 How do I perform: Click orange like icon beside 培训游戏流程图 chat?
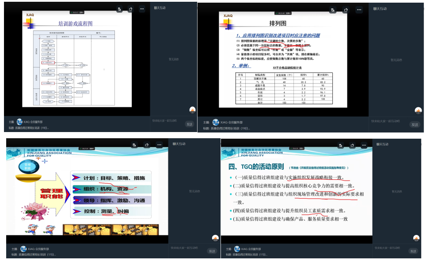coord(192,110)
